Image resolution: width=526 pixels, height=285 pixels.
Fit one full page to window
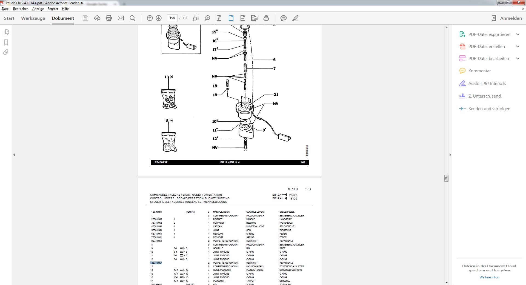(231, 18)
